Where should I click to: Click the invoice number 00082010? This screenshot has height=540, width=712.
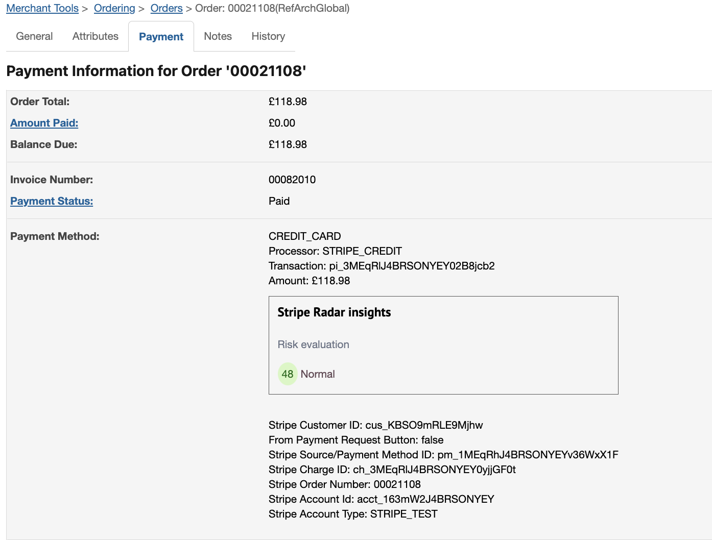click(x=292, y=180)
